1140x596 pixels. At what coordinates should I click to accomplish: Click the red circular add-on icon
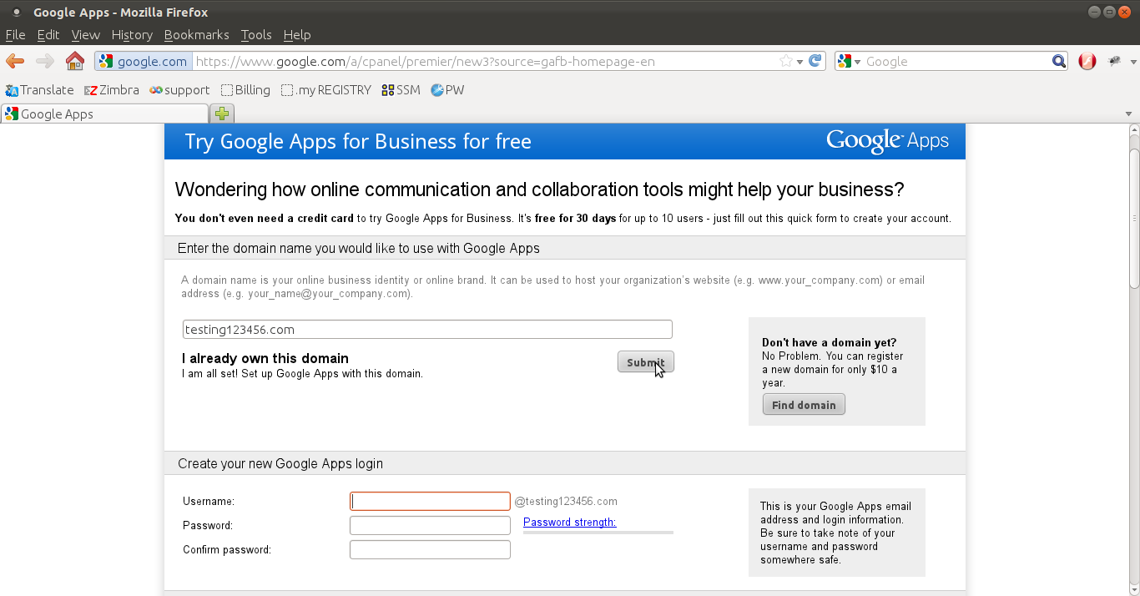pyautogui.click(x=1087, y=61)
